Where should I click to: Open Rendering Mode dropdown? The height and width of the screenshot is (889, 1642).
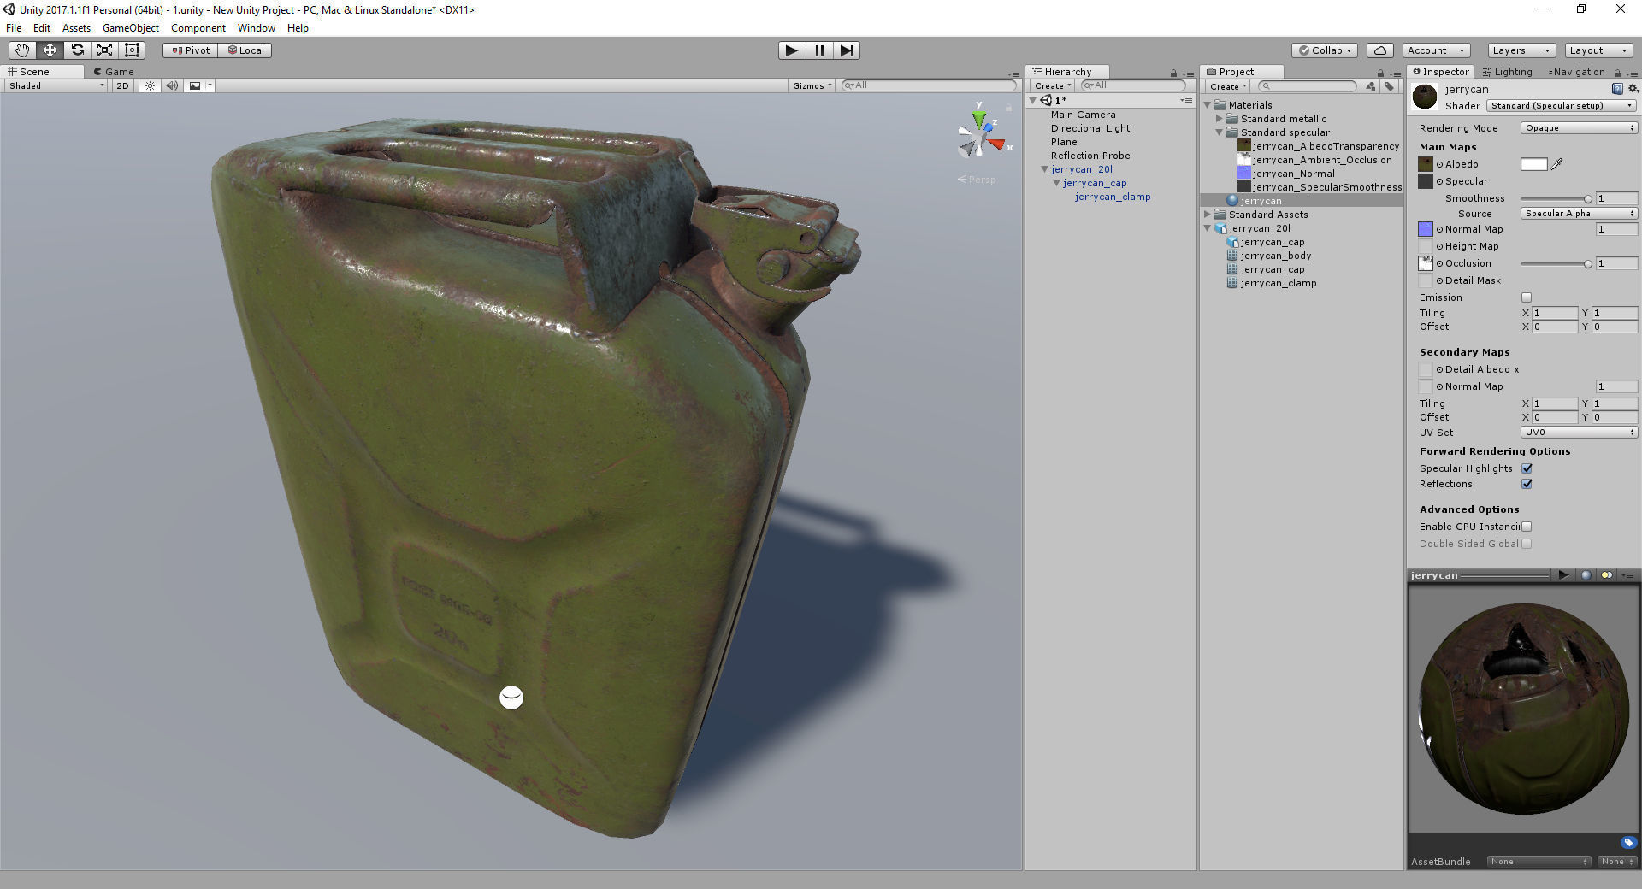point(1579,128)
